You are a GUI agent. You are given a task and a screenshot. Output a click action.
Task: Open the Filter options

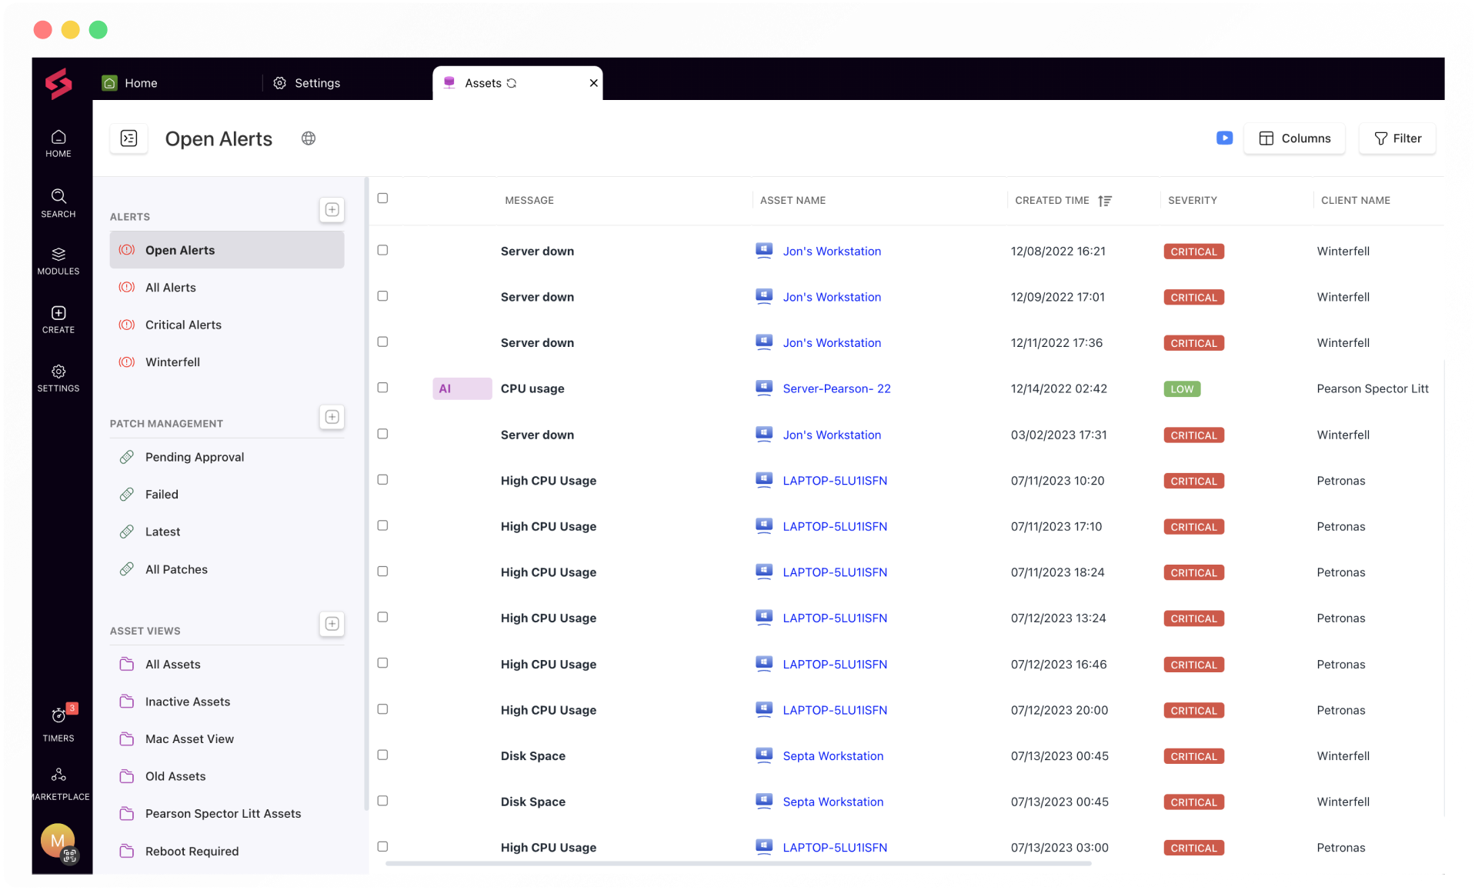point(1397,138)
